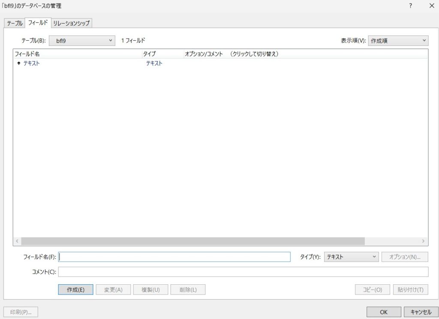
Task: Click the オプション(N)... button
Action: 405,257
